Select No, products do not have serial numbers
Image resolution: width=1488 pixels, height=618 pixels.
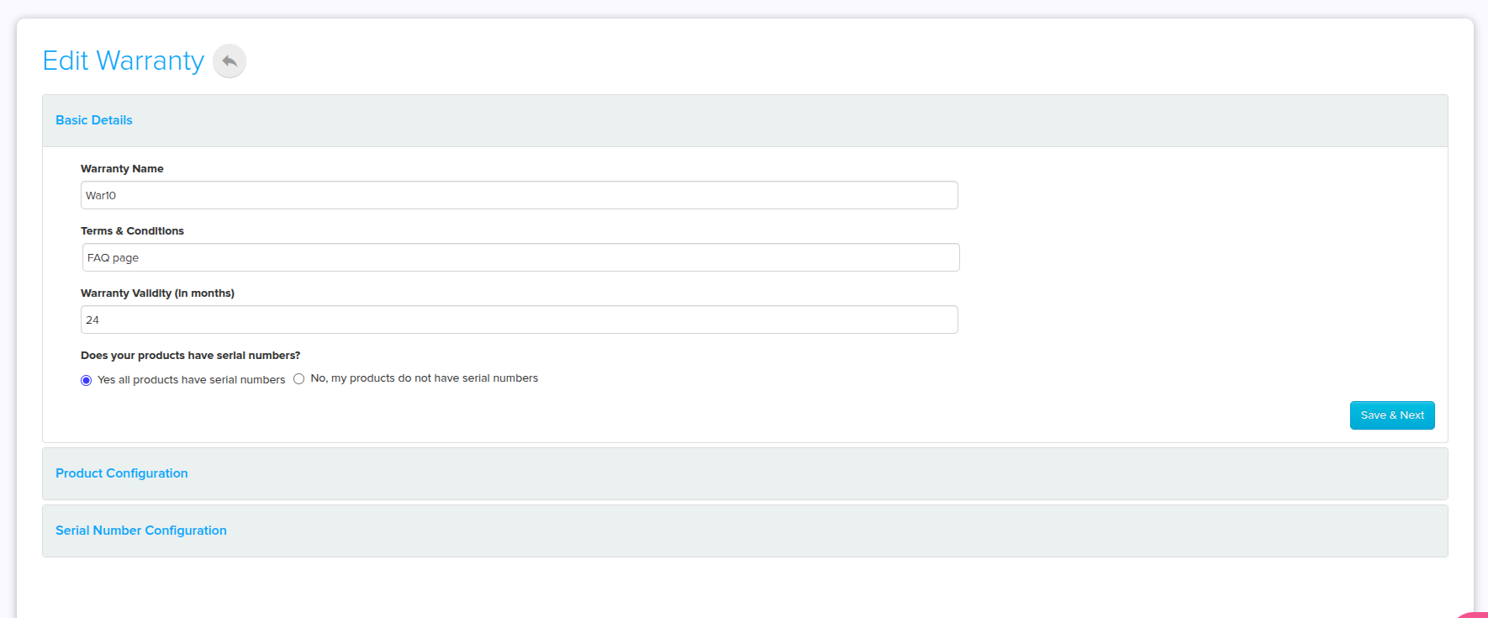point(298,379)
